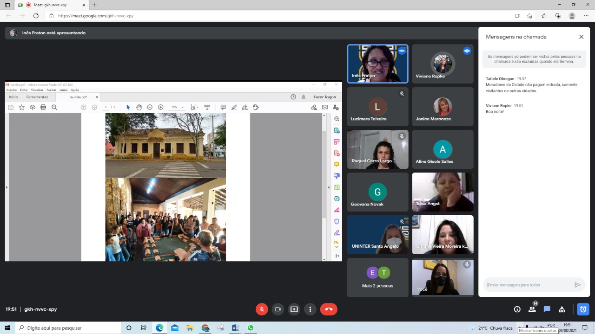This screenshot has height=334, width=595.
Task: Open Meet's more options three-dot menu
Action: [310, 309]
